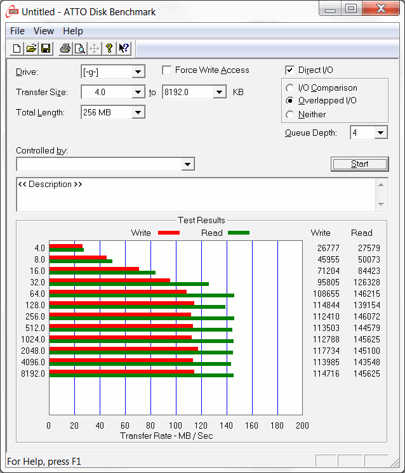Expand the Controlled by dropdown

pyautogui.click(x=187, y=165)
